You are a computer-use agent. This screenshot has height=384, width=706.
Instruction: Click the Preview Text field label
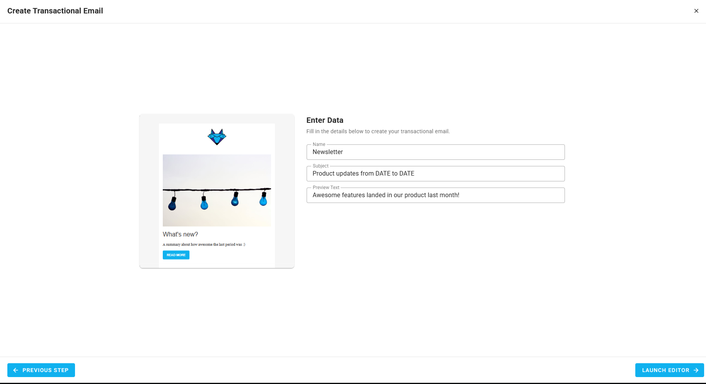[x=326, y=187]
